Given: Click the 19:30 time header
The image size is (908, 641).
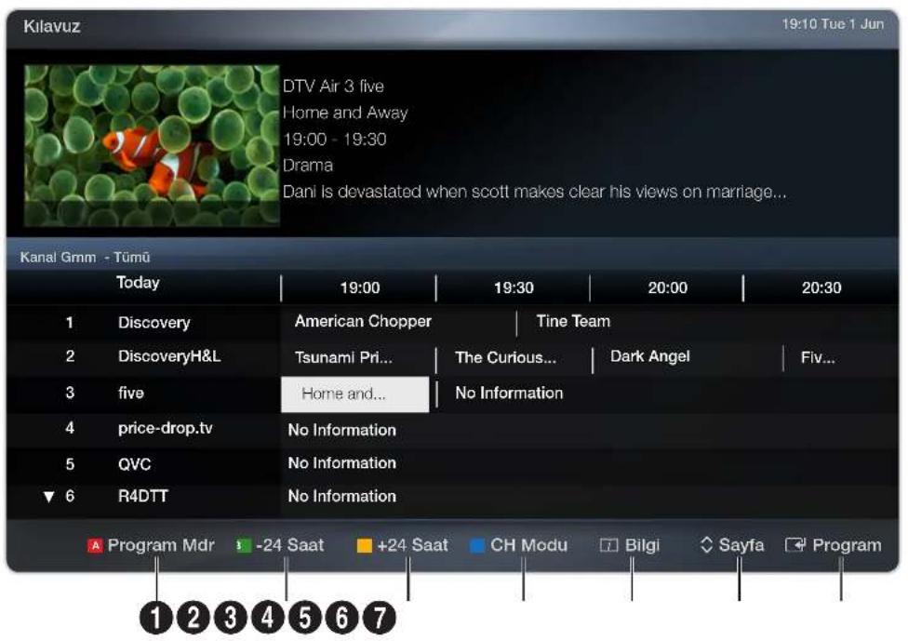Looking at the screenshot, I should [x=514, y=287].
